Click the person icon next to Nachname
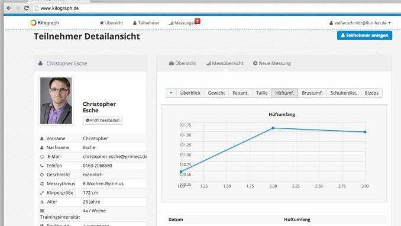This screenshot has height=226, width=401. point(41,148)
